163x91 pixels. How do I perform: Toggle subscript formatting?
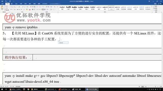(x=20, y=10)
